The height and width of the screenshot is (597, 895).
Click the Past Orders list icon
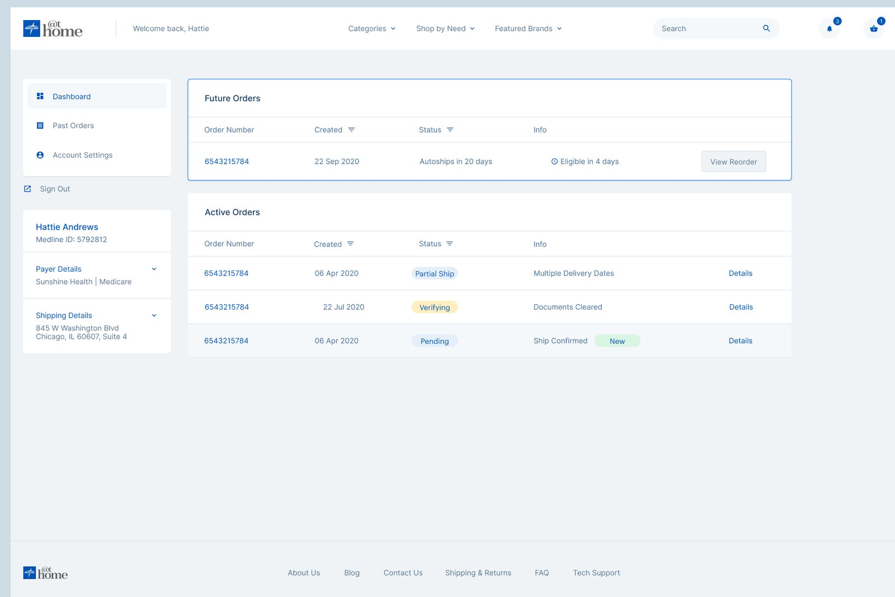[x=40, y=126]
